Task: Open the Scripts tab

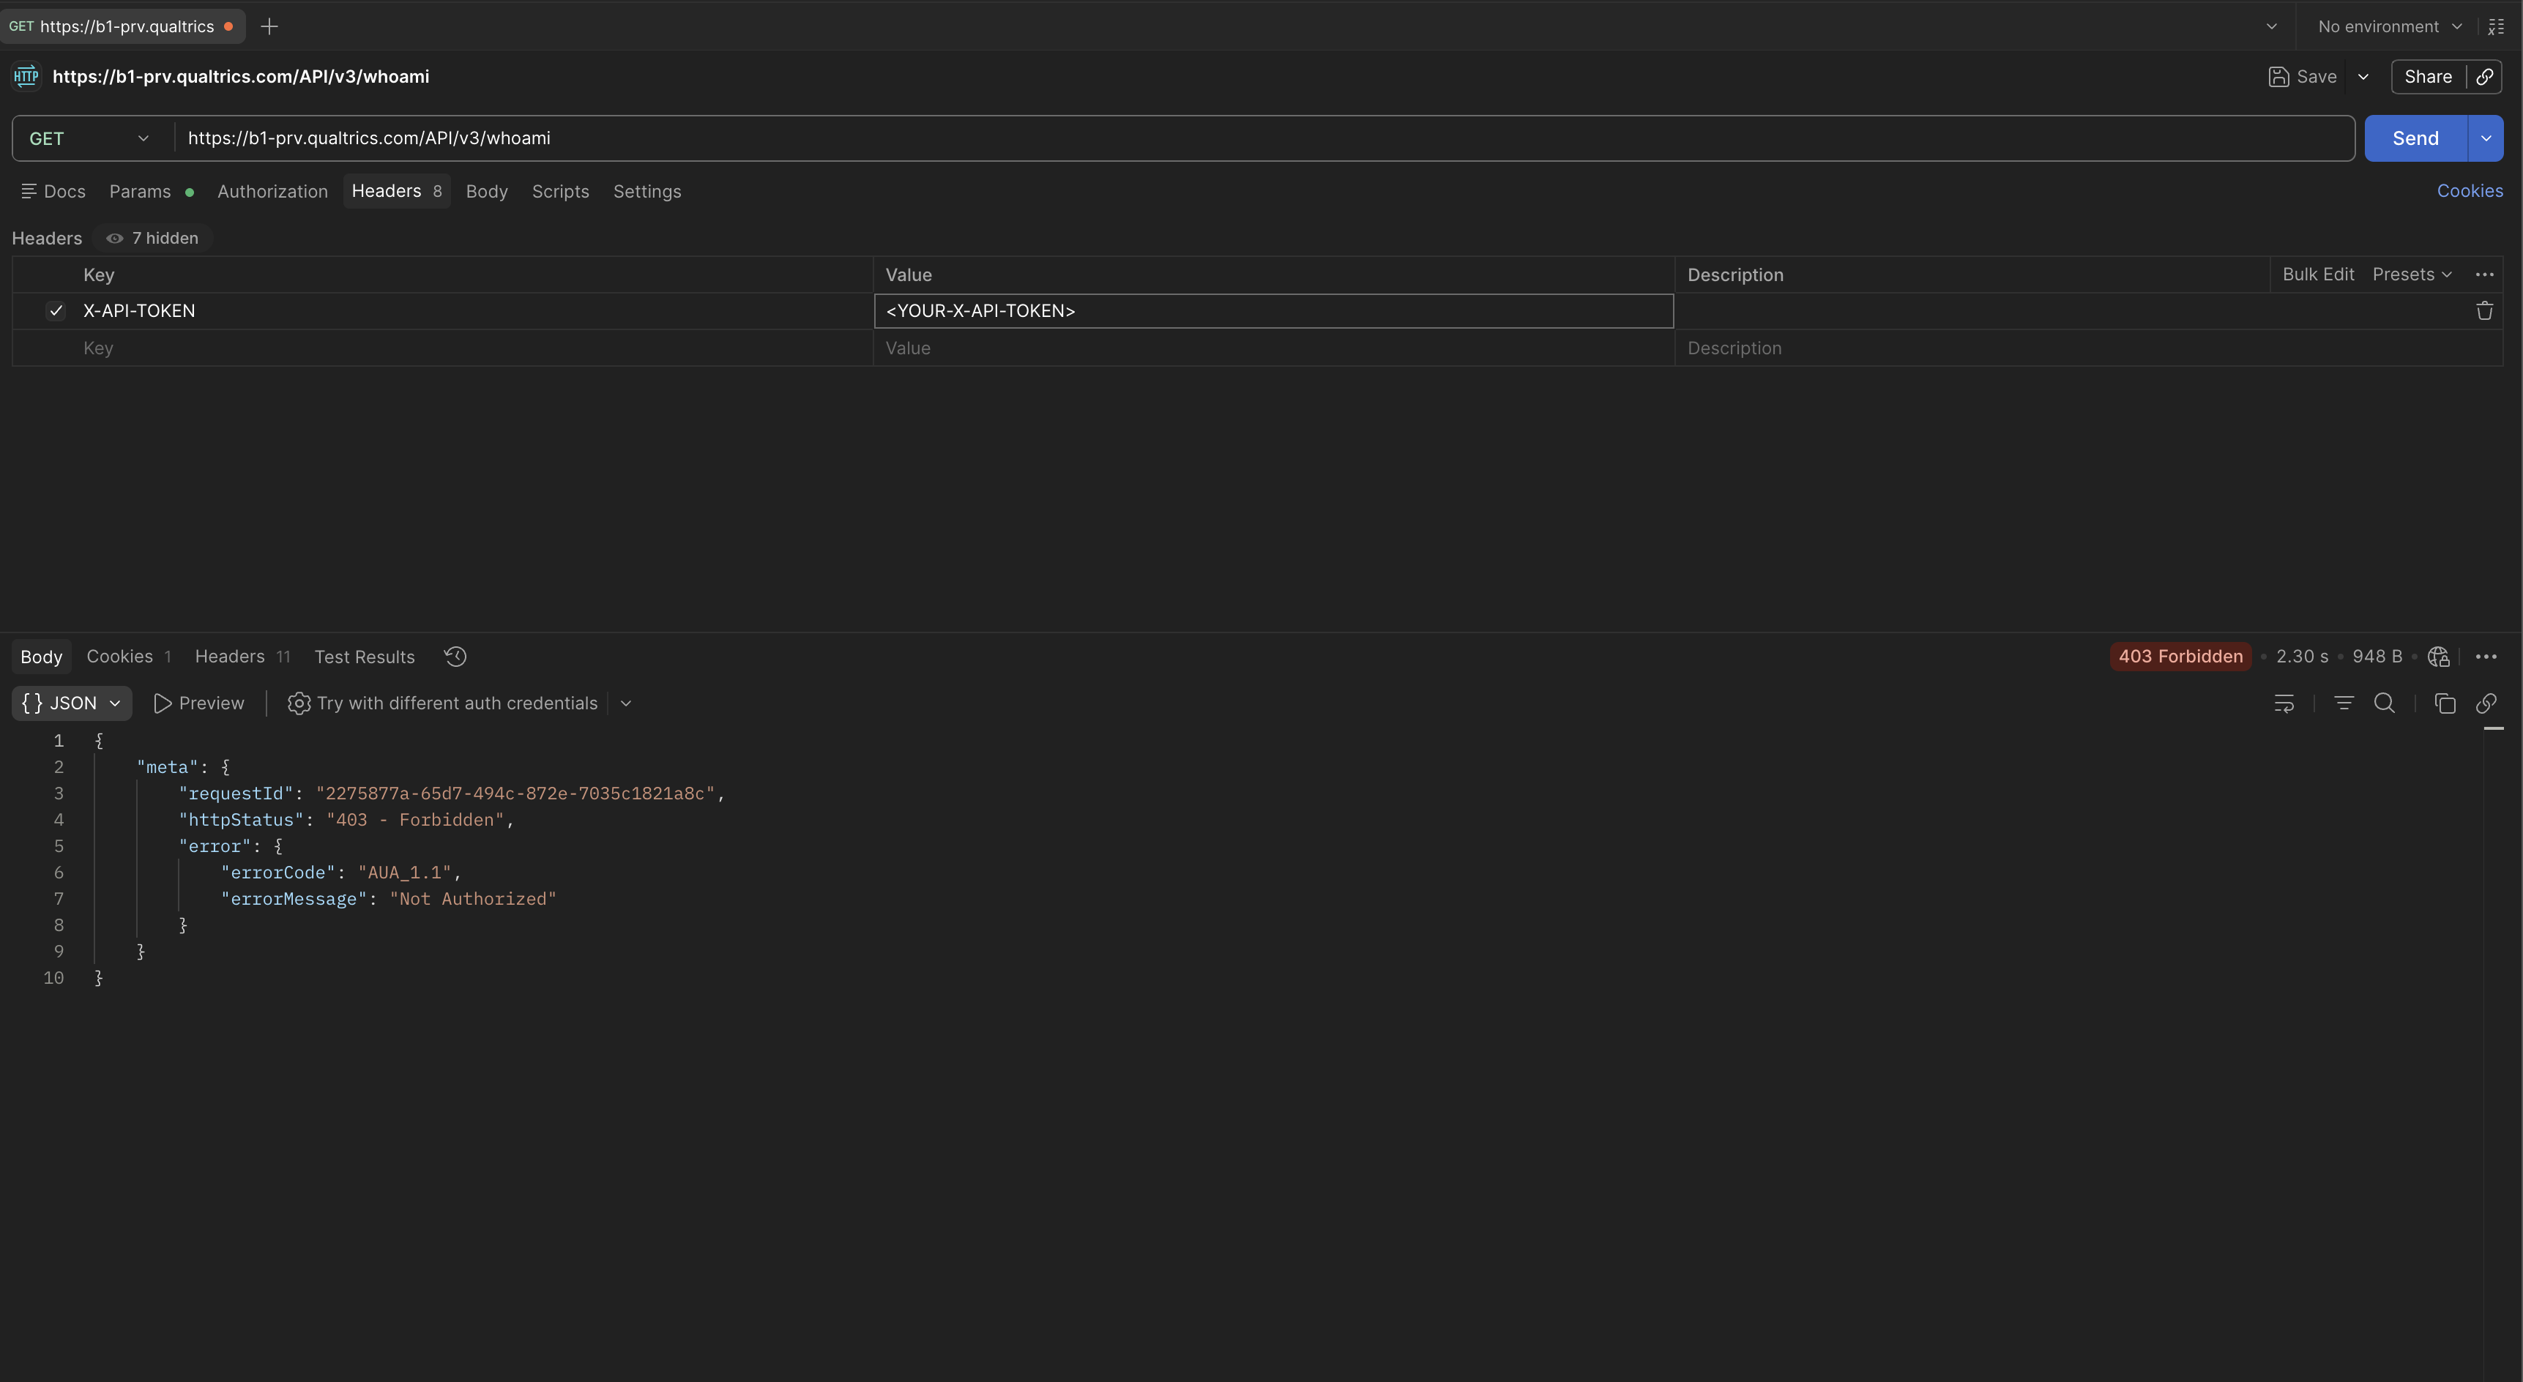Action: [560, 191]
